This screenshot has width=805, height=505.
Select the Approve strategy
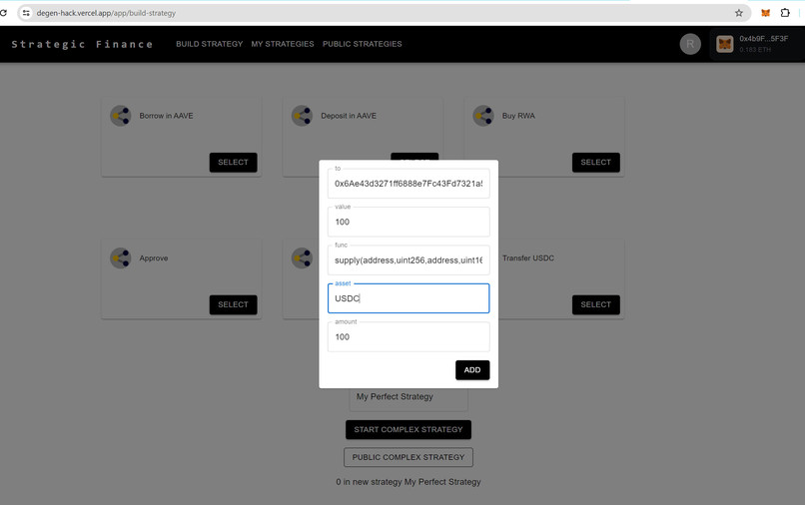(x=233, y=304)
